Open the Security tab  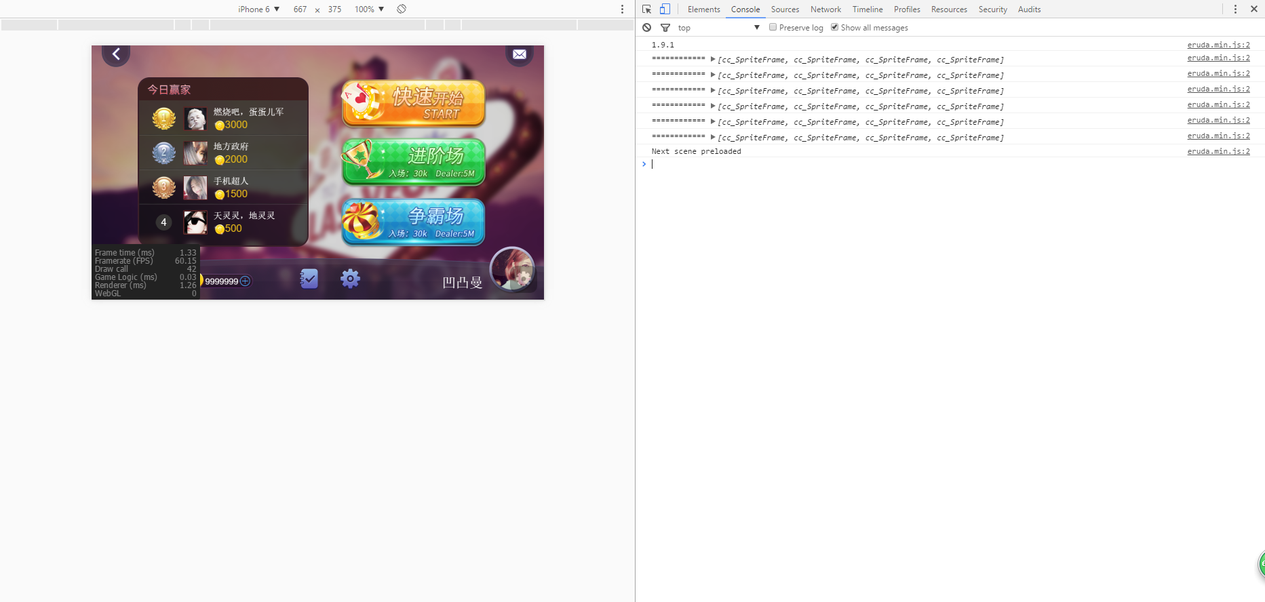click(x=993, y=9)
